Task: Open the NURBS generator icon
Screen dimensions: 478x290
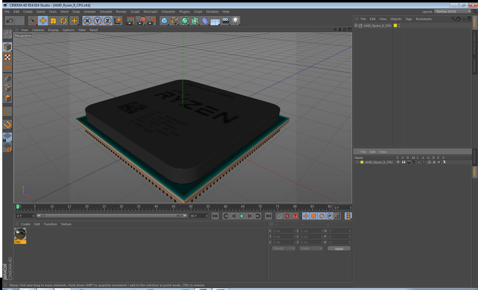Action: click(185, 21)
